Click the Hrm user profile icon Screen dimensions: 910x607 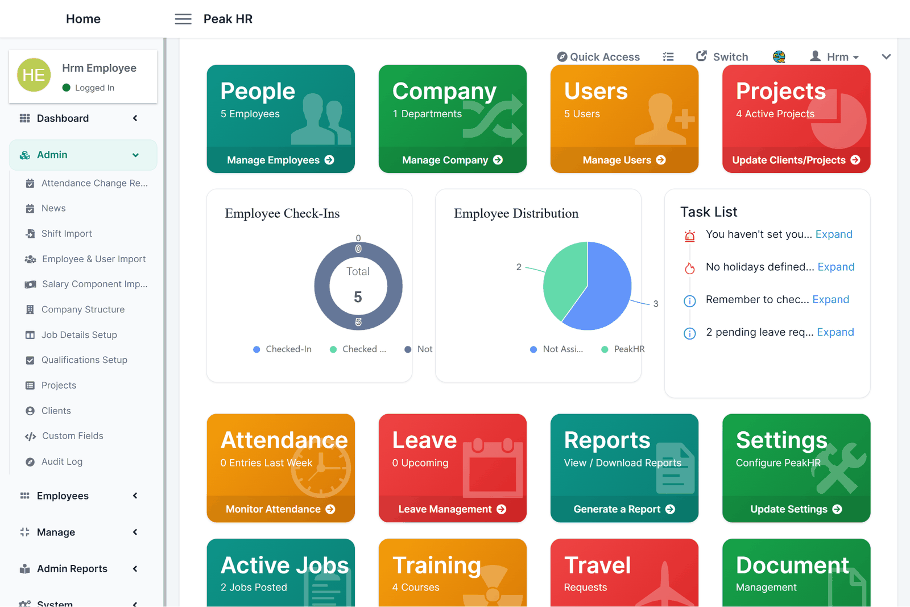click(x=815, y=56)
